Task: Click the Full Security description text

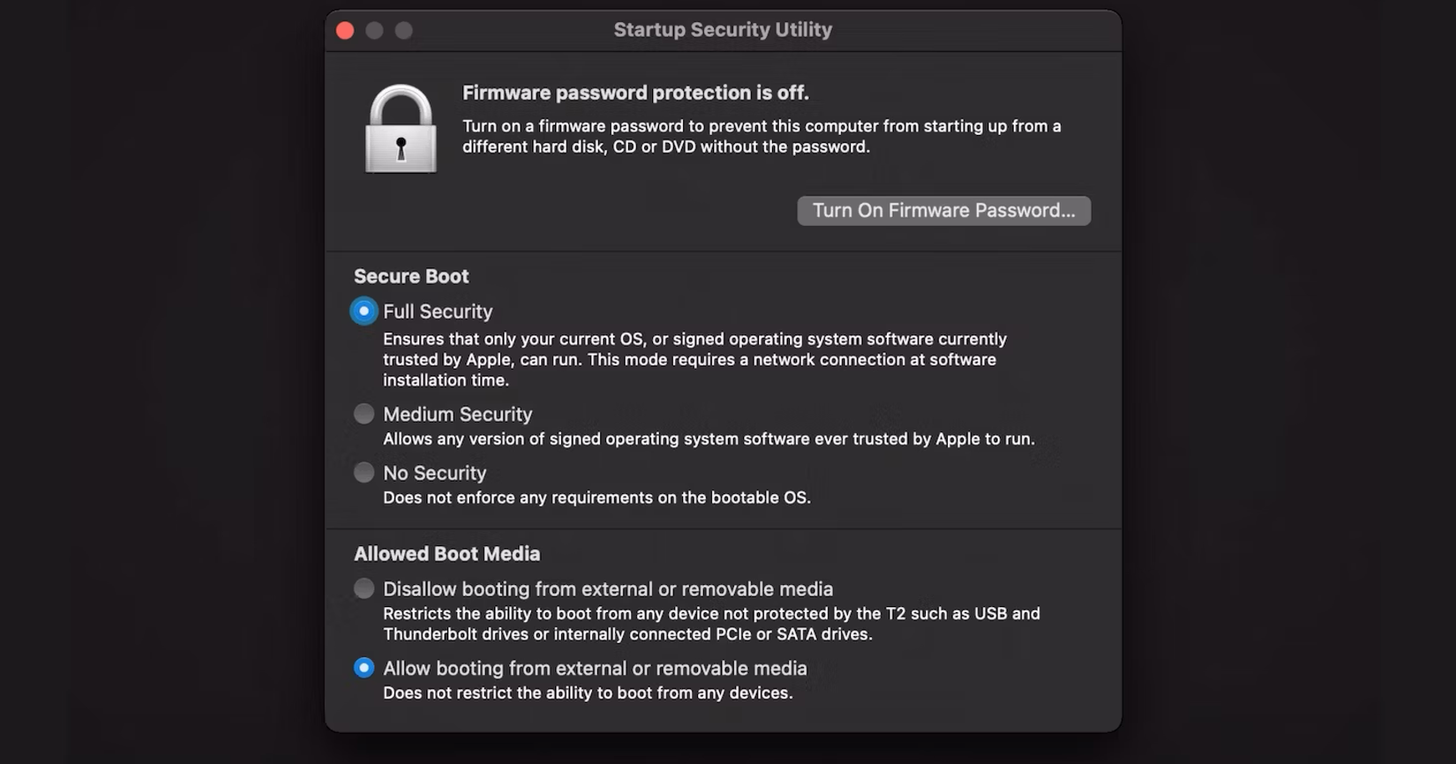Action: pos(694,359)
